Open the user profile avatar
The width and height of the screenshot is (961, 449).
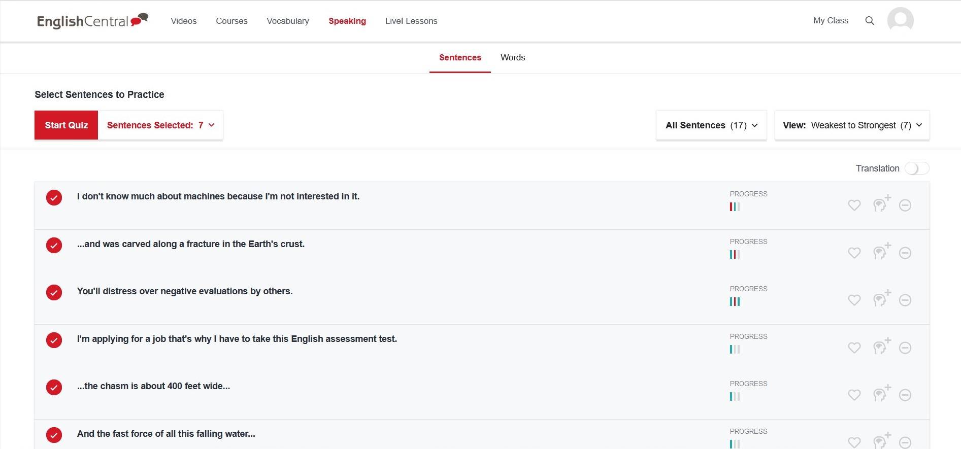coord(901,20)
